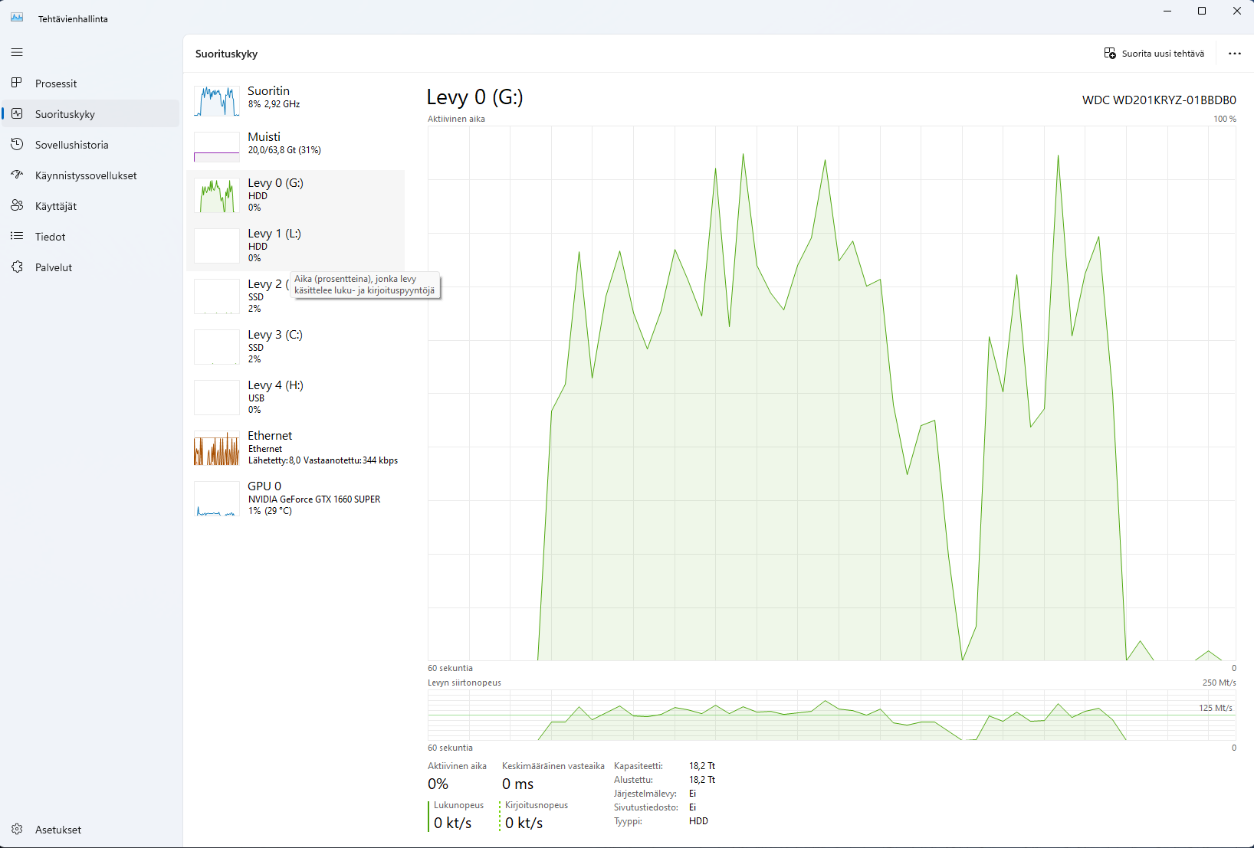The height and width of the screenshot is (848, 1254).
Task: Expand the navigation pane with hamburger menu
Action: 16,52
